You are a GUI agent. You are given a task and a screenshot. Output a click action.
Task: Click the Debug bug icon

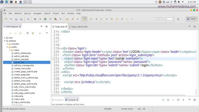point(35,19)
